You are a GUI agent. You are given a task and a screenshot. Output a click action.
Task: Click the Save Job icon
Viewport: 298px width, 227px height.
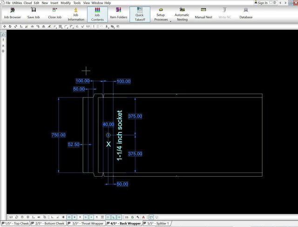click(x=34, y=14)
